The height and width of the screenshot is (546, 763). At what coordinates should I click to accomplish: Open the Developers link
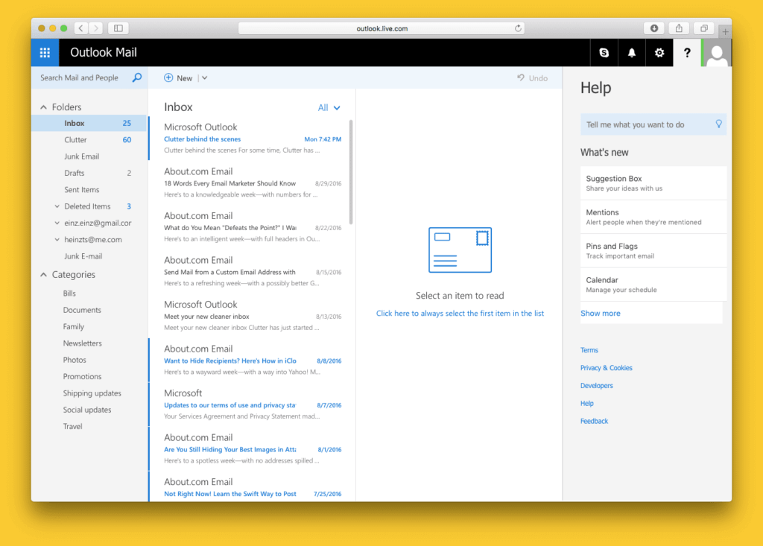point(596,385)
